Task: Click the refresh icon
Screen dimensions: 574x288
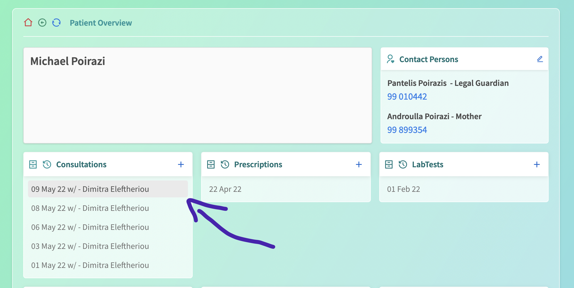Action: point(56,22)
